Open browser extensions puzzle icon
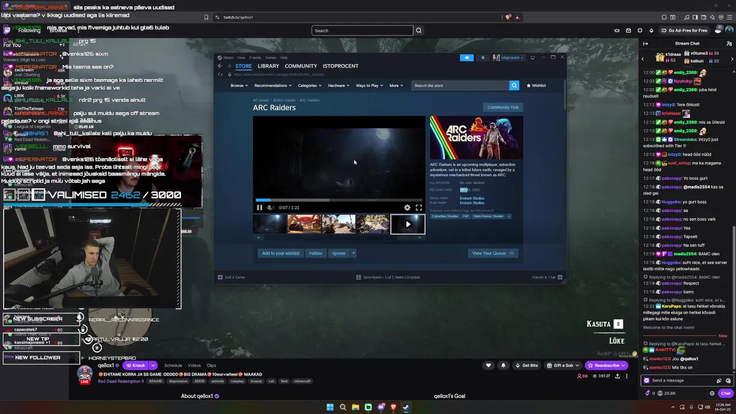The height and width of the screenshot is (414, 736). (663, 17)
